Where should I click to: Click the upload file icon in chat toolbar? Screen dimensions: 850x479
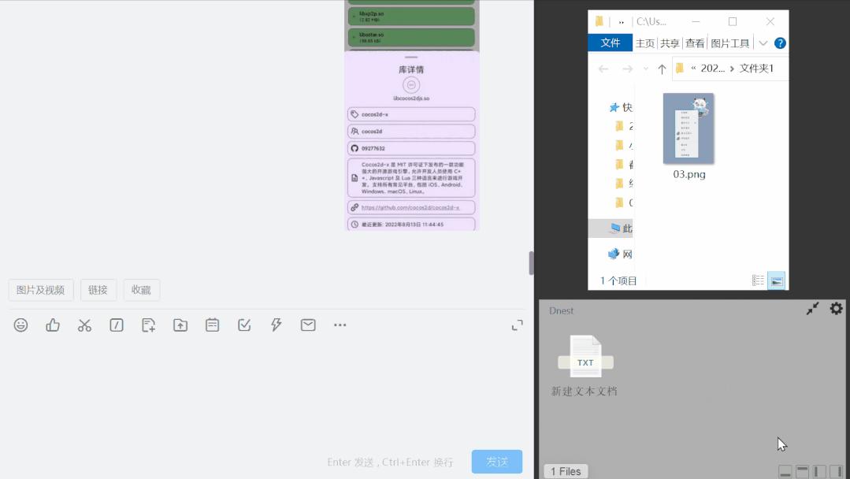click(180, 325)
